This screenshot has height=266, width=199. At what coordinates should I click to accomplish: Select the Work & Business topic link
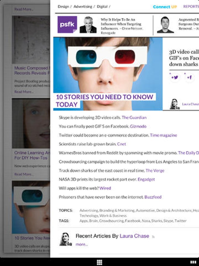pyautogui.click(x=113, y=216)
